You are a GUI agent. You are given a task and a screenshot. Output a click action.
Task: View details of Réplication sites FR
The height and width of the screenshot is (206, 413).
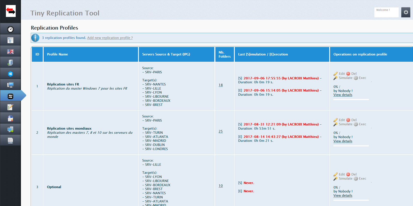click(343, 95)
